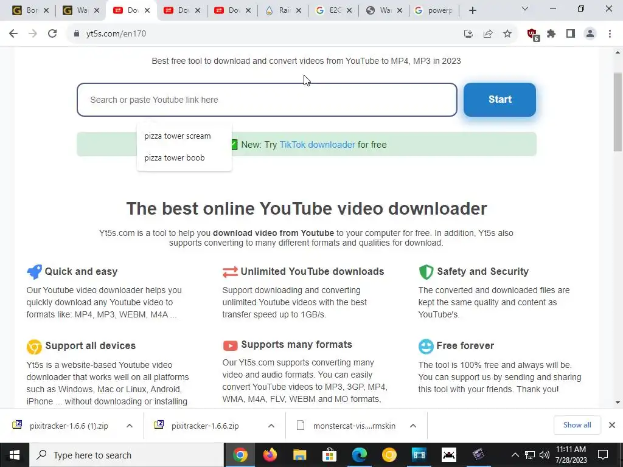This screenshot has width=623, height=467.
Task: Open the tab search chevron
Action: 525,9
